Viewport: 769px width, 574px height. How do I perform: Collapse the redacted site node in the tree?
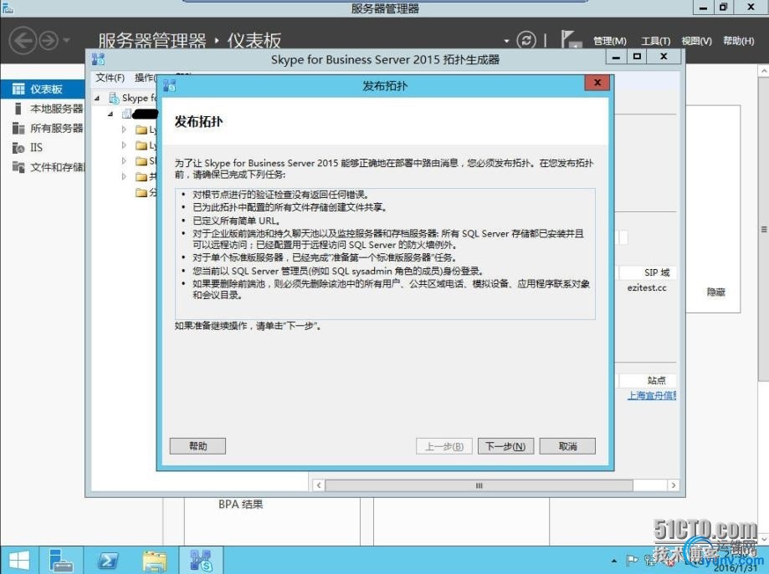click(x=110, y=114)
